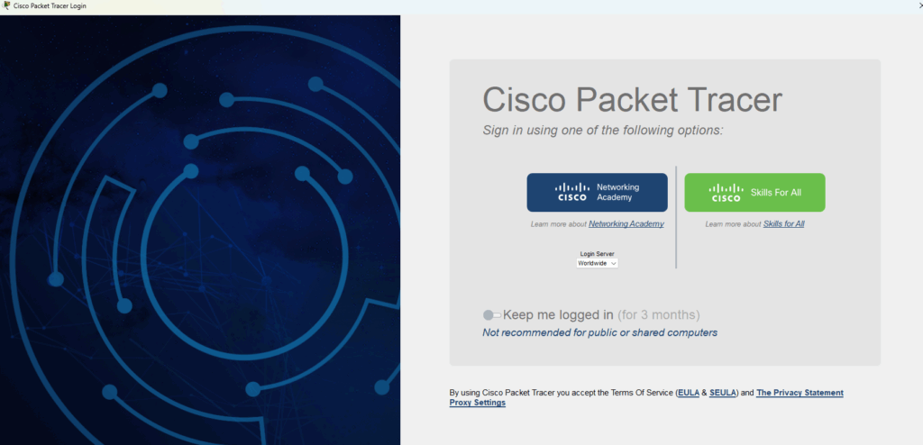The width and height of the screenshot is (923, 445).
Task: View The Privacy Statement link
Action: point(800,393)
